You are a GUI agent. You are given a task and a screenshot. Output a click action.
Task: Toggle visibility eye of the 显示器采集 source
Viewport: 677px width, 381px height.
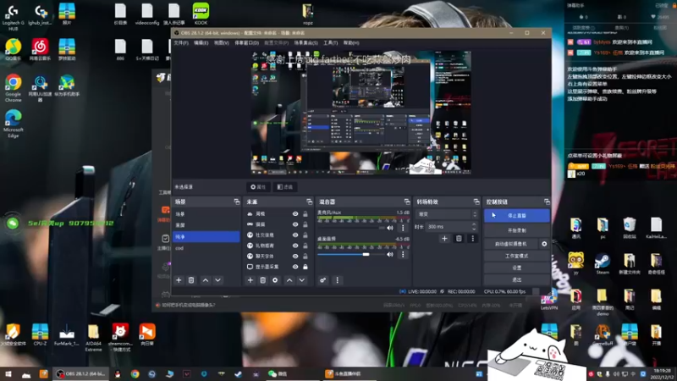pos(295,267)
